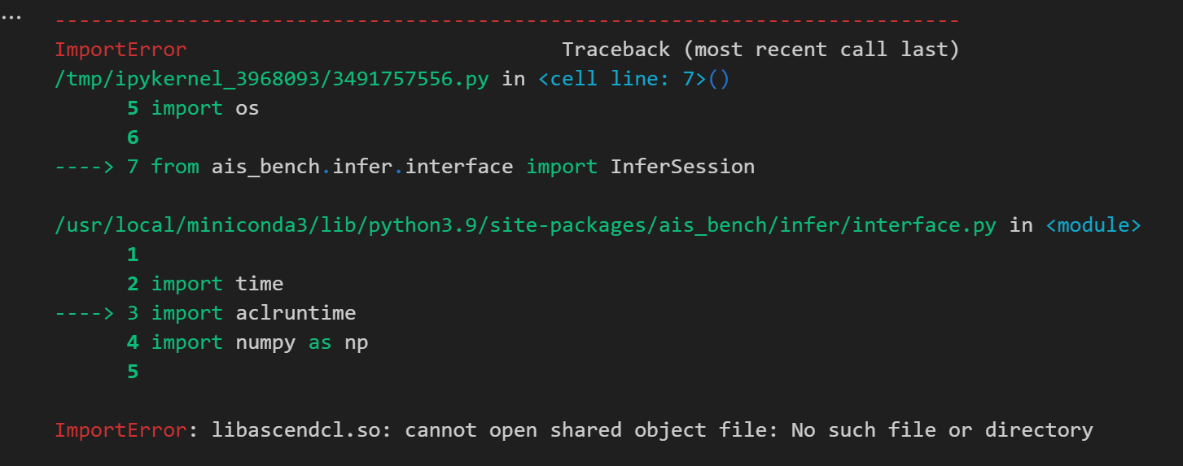Image resolution: width=1183 pixels, height=466 pixels.
Task: Click the InferSession name in the import
Action: click(682, 167)
